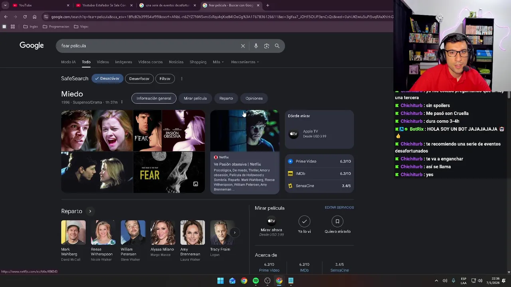Click the EDITAR SERVICIOS link
511x287 pixels.
coord(339,208)
